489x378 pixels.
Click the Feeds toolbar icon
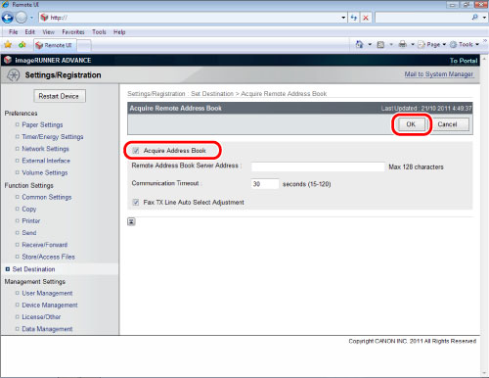(380, 44)
